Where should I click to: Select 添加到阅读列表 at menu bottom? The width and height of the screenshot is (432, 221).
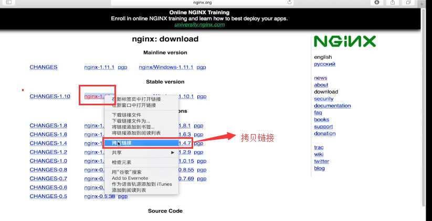129,190
